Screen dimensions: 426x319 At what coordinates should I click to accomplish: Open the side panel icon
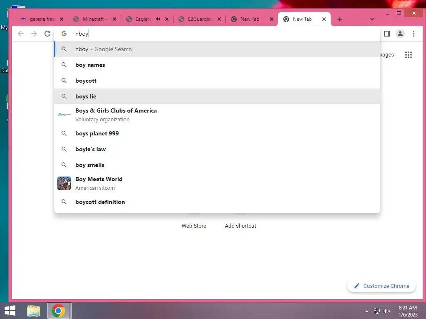[x=386, y=34]
